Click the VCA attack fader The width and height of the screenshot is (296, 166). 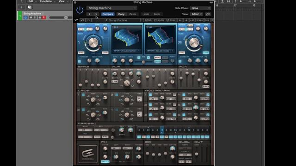(x=181, y=78)
